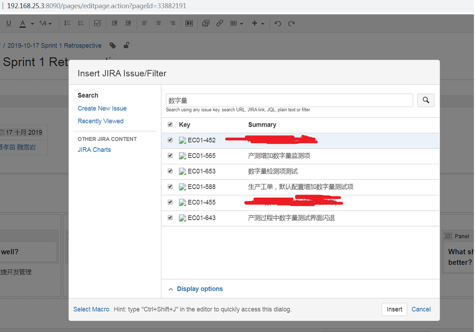Image resolution: width=476 pixels, height=332 pixels.
Task: Align text to the left
Action: (x=145, y=23)
